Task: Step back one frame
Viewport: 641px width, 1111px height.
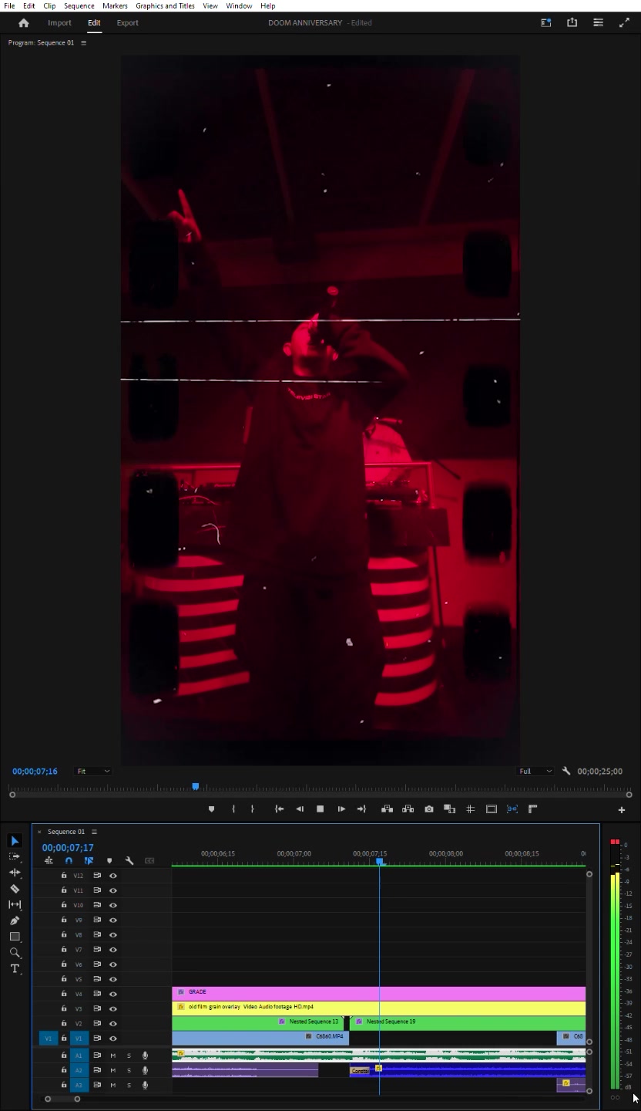Action: coord(300,809)
